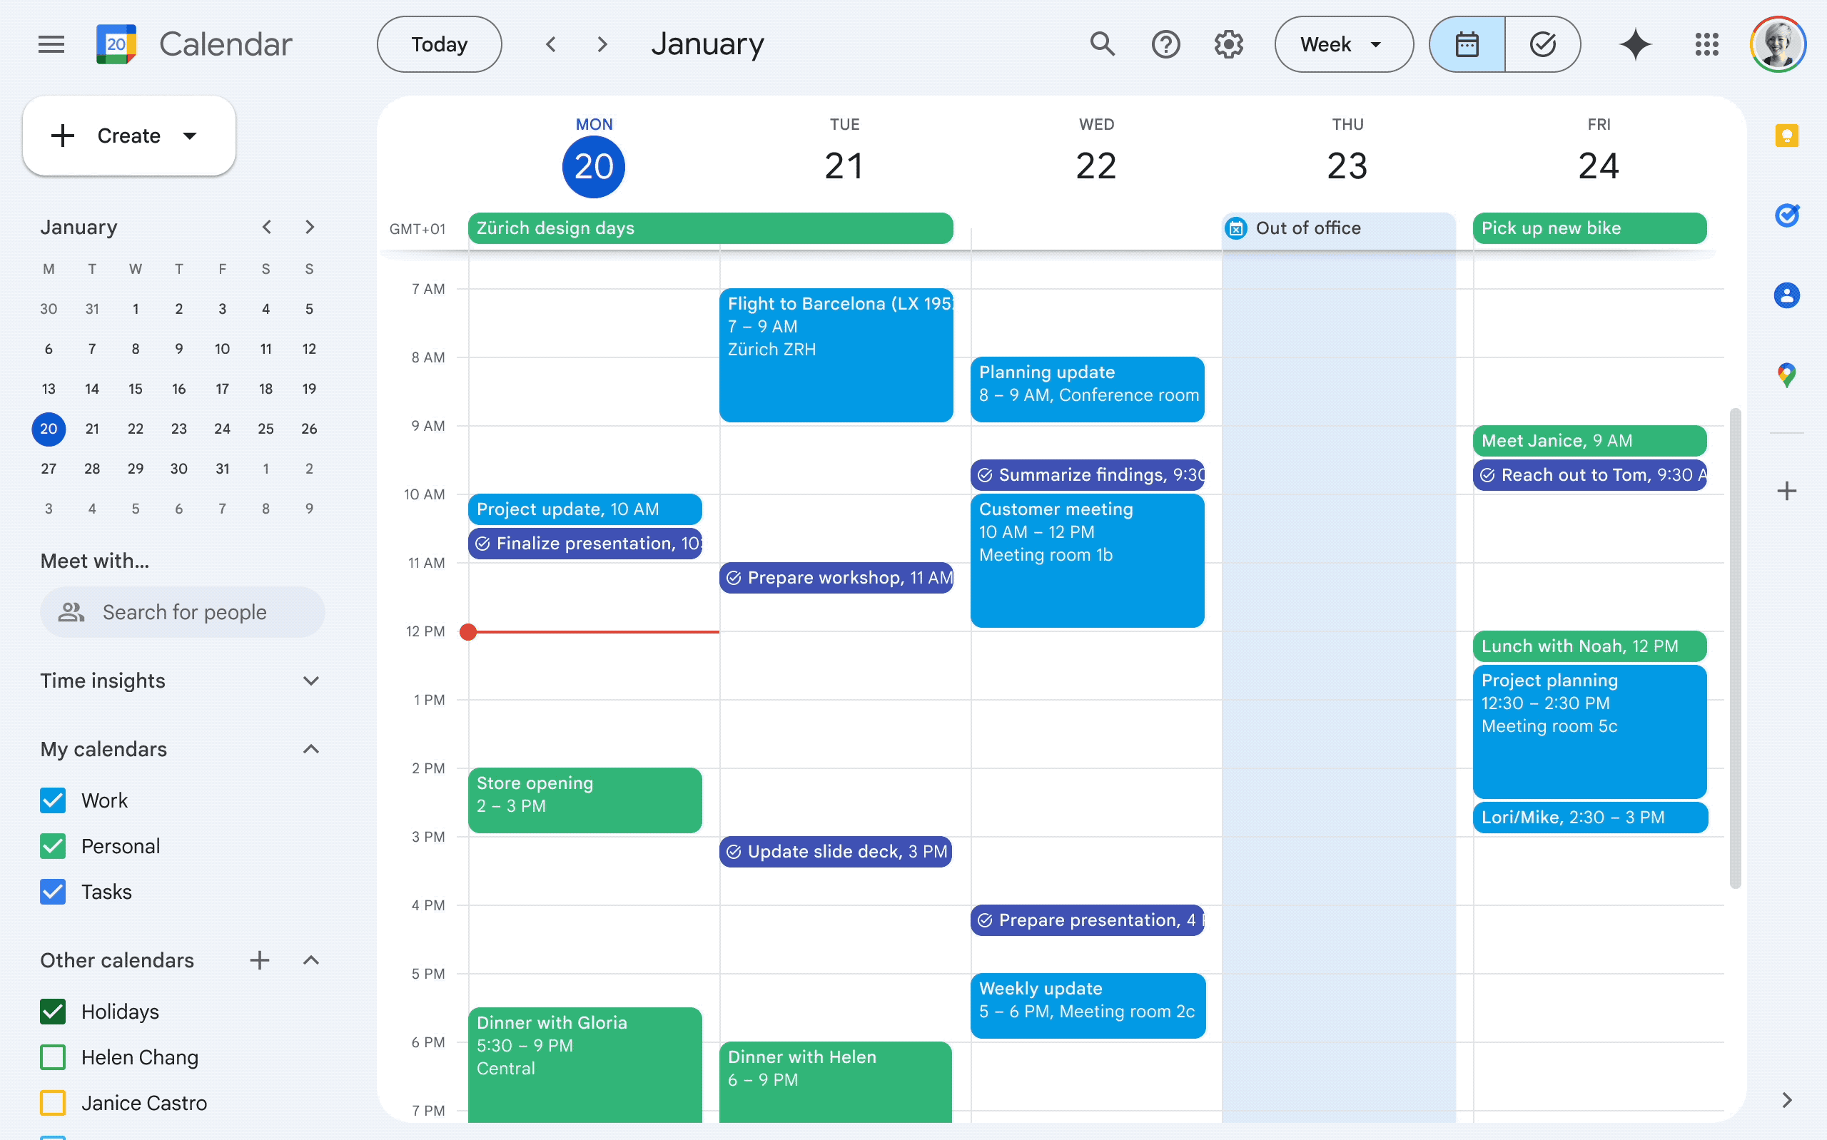Click the Help question mark icon
This screenshot has width=1827, height=1140.
click(1165, 44)
